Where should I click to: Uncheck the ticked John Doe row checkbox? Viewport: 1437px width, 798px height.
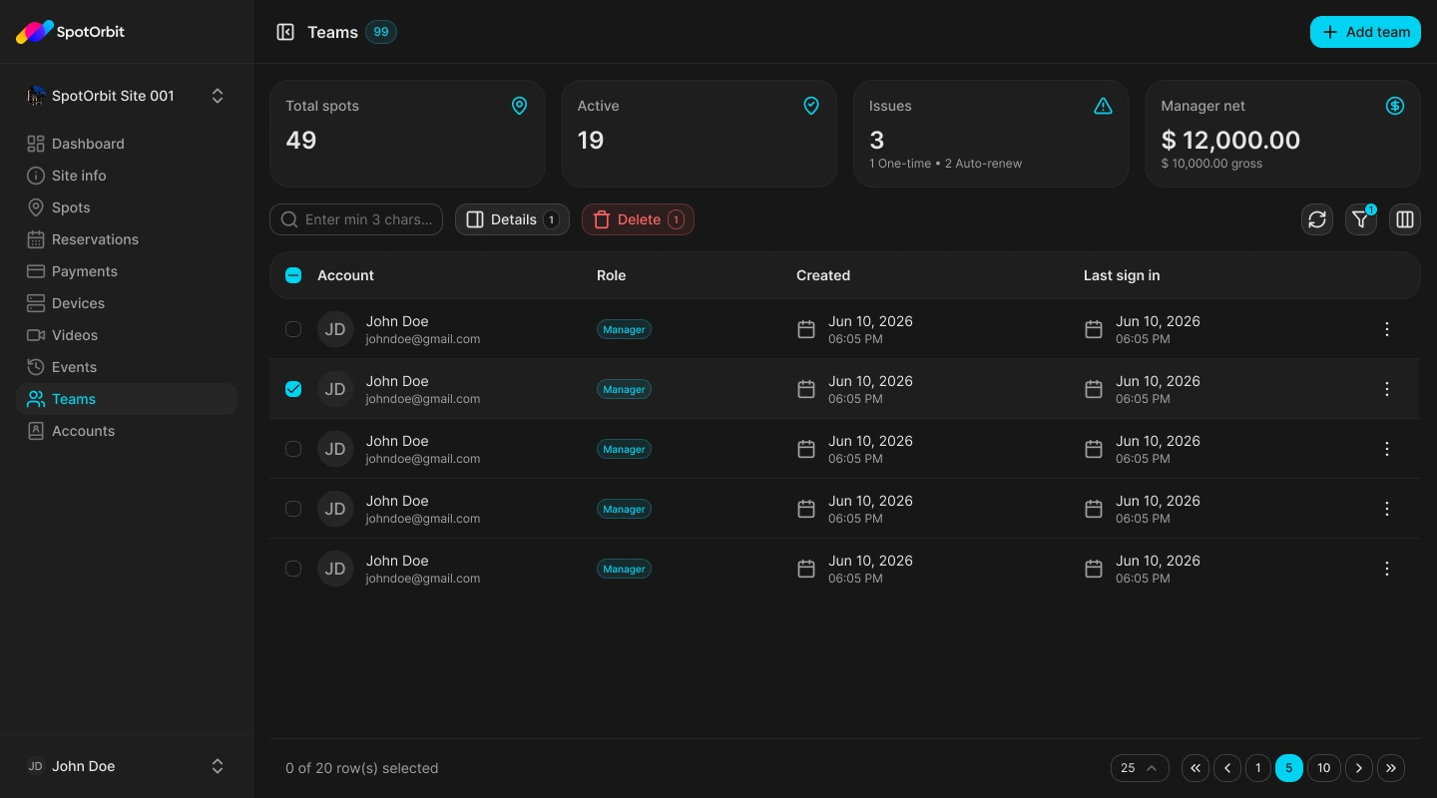(x=293, y=389)
